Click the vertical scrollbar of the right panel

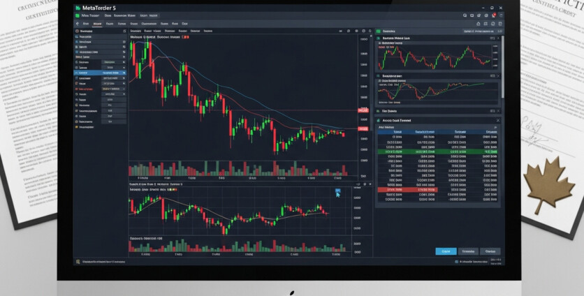pyautogui.click(x=503, y=67)
